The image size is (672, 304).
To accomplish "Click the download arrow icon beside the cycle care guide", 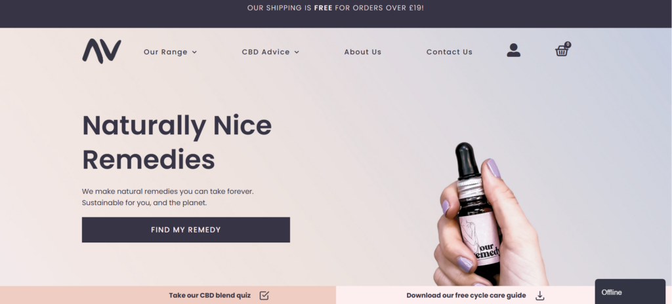I will click(x=540, y=295).
